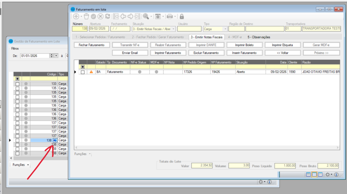Toggle select-all checkbox in Faturamento grid header
The width and height of the screenshot is (347, 194).
[x=82, y=67]
